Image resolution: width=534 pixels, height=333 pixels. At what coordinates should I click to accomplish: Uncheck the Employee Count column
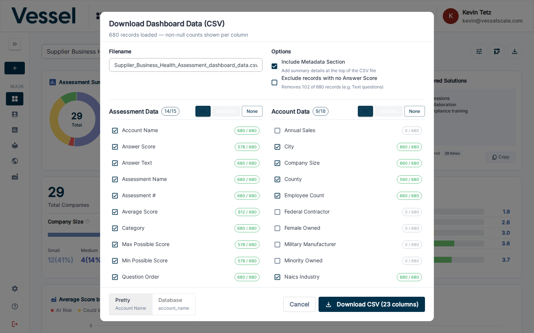tap(277, 196)
